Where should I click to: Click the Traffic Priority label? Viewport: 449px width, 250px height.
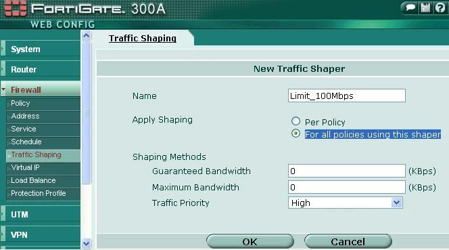click(x=181, y=203)
